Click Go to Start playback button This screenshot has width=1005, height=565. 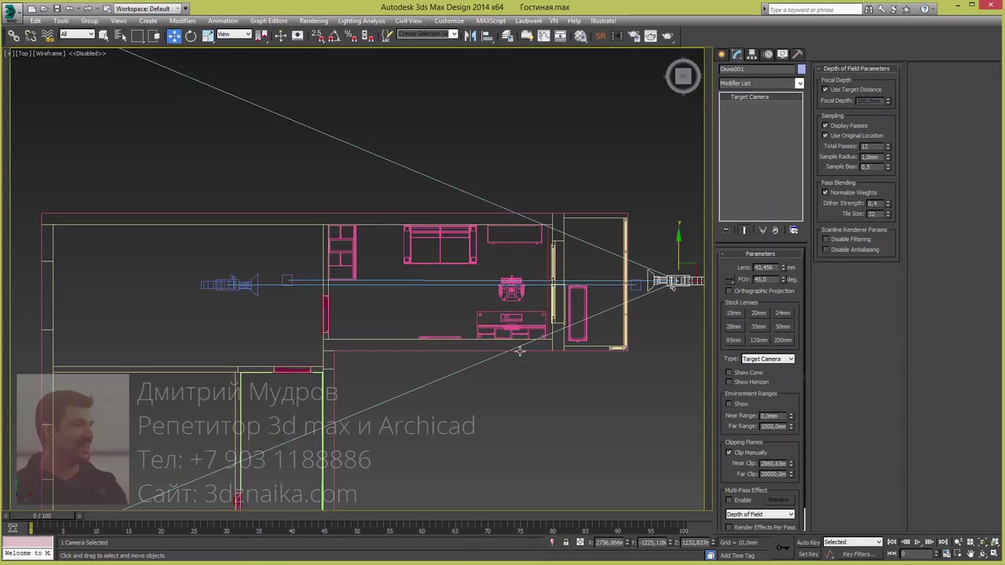[892, 542]
